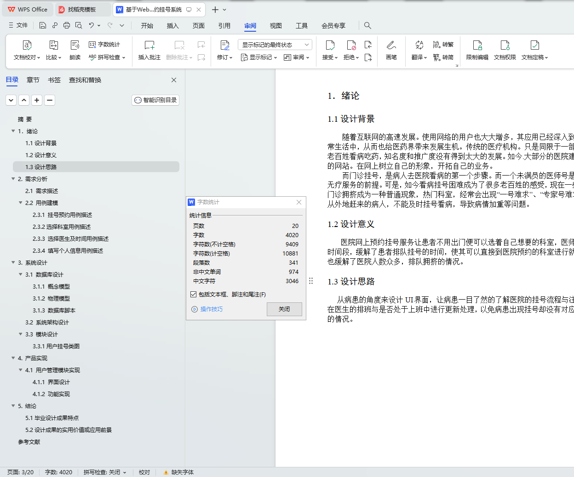Screen dimensions: 574x477
Task: Open the 审阅 pane dropdown
Action: (297, 57)
